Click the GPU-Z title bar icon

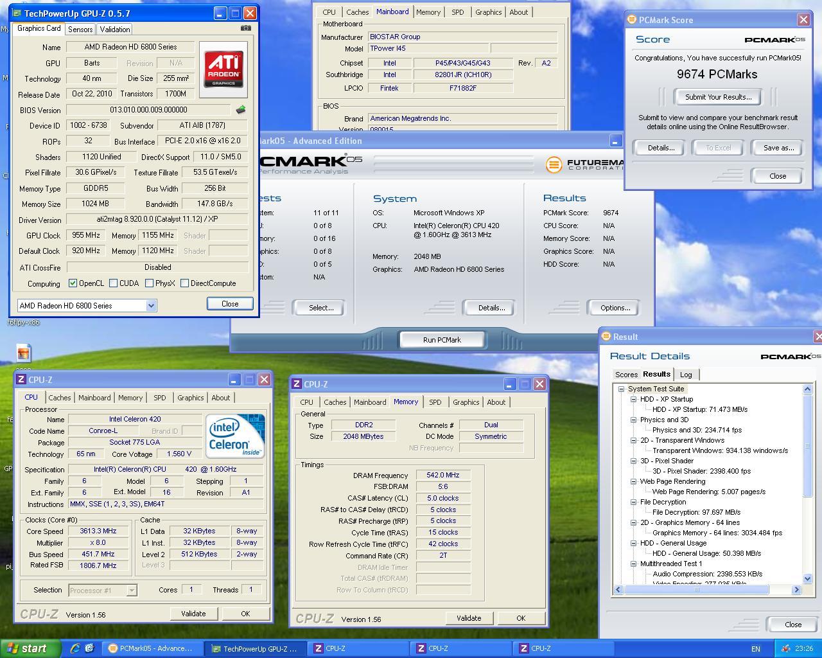[x=17, y=13]
